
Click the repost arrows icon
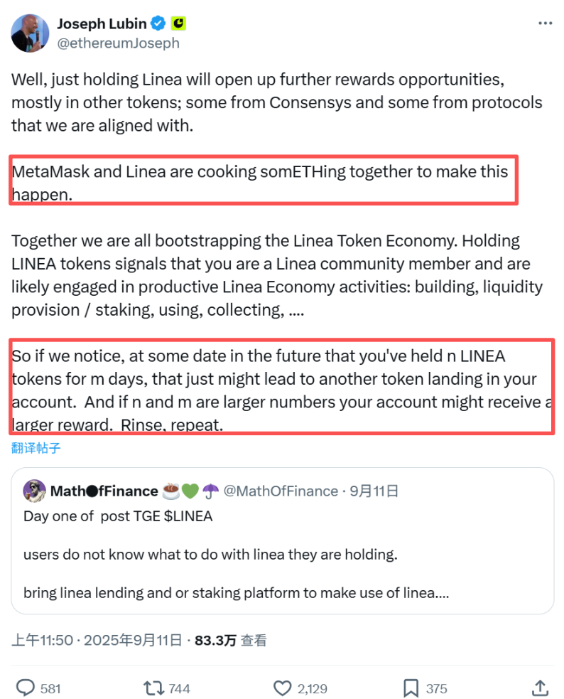click(x=152, y=688)
